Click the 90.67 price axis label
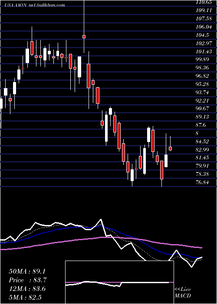The width and height of the screenshot is (217, 304). [x=203, y=109]
